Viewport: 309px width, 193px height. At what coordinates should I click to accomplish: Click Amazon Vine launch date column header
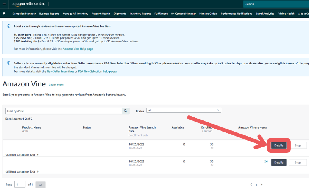pos(142,129)
